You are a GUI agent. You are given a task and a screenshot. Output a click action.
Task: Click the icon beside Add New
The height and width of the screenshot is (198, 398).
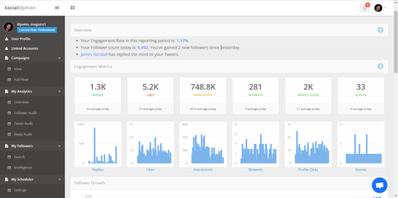[9, 79]
